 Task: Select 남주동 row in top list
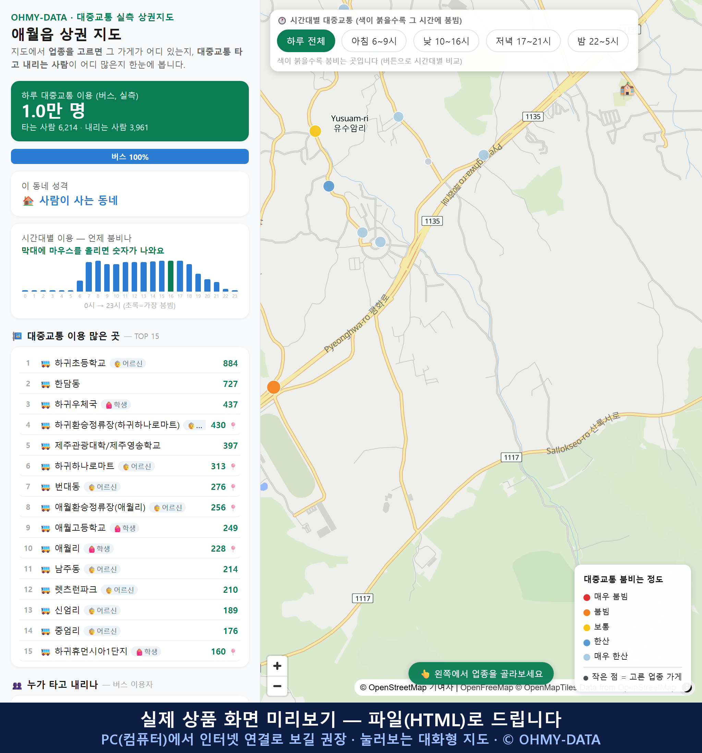pos(130,569)
